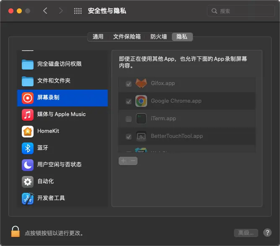Image resolution: width=280 pixels, height=246 pixels.
Task: Go forward with the right chevron
Action: click(61, 11)
